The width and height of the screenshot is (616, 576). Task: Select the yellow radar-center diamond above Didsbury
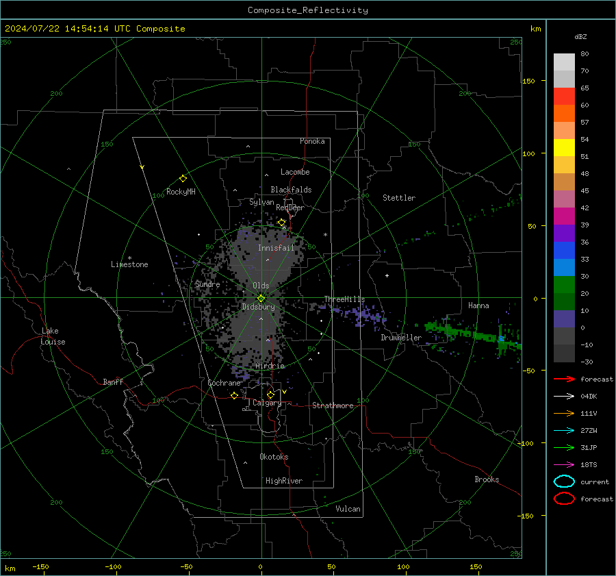click(261, 298)
